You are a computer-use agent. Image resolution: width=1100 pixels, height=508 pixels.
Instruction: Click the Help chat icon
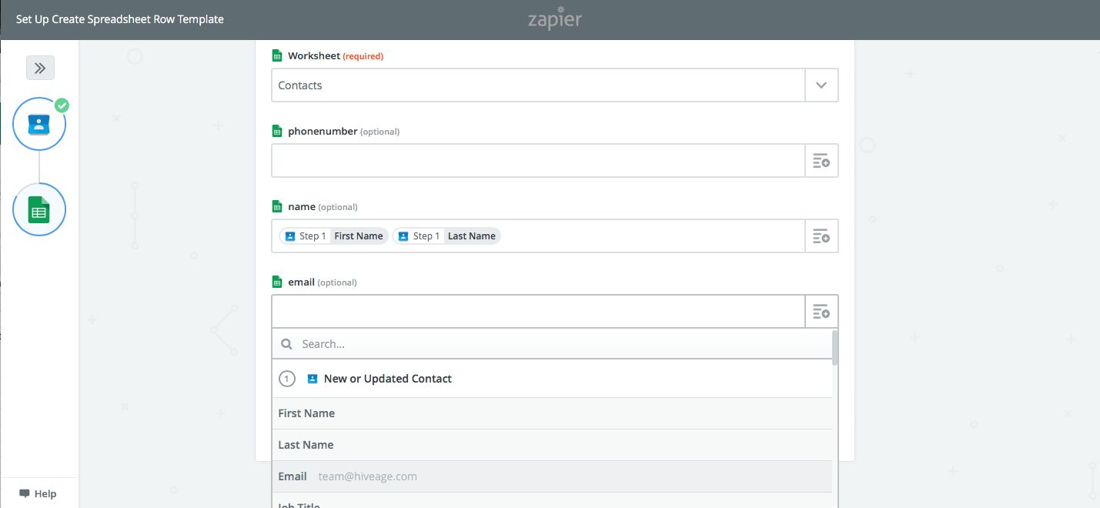point(25,493)
